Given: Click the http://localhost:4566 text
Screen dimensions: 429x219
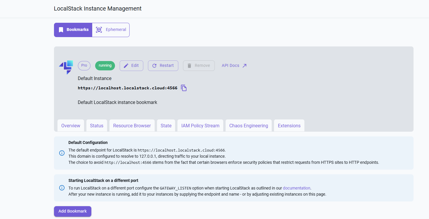Looking at the screenshot, I should pyautogui.click(x=128, y=163).
